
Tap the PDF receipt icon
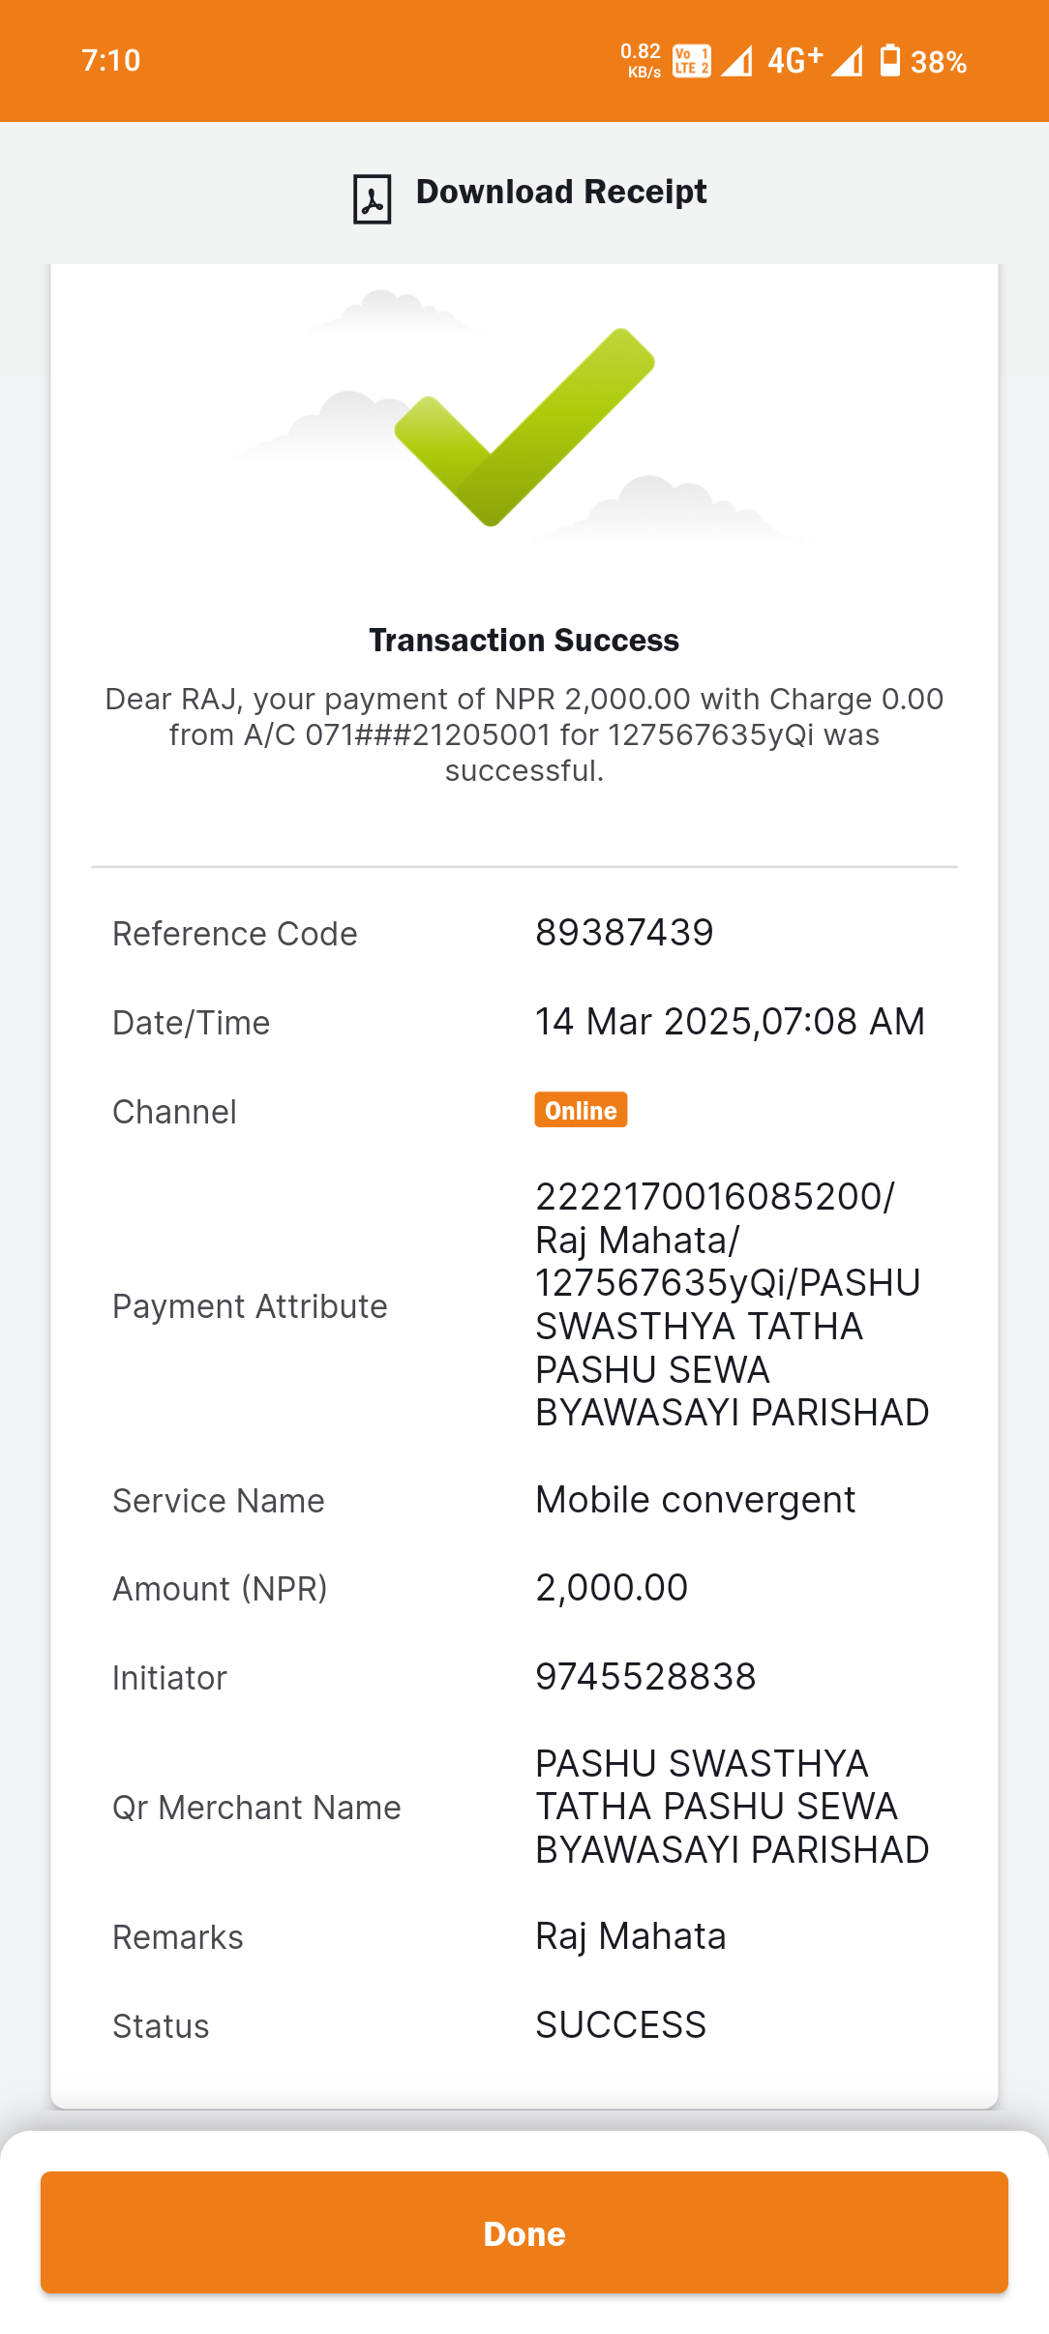point(373,199)
